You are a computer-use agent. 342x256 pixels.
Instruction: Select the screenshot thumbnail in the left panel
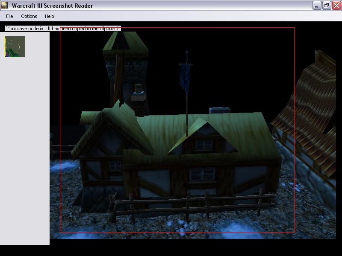tap(15, 47)
